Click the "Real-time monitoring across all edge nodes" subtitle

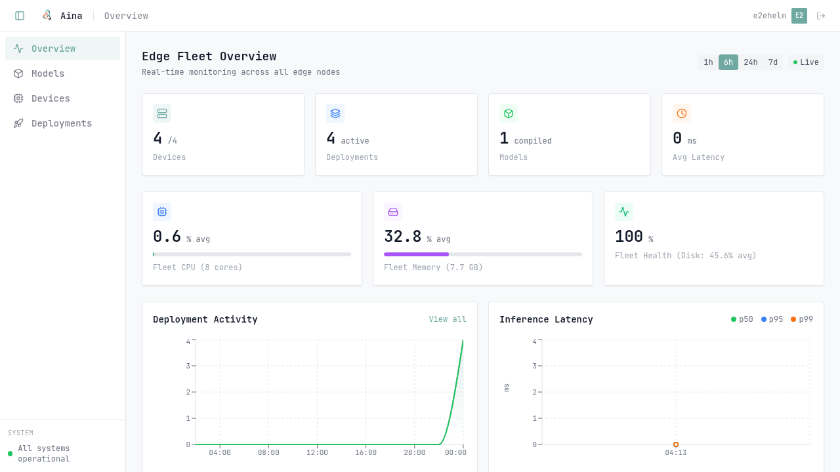coord(241,72)
